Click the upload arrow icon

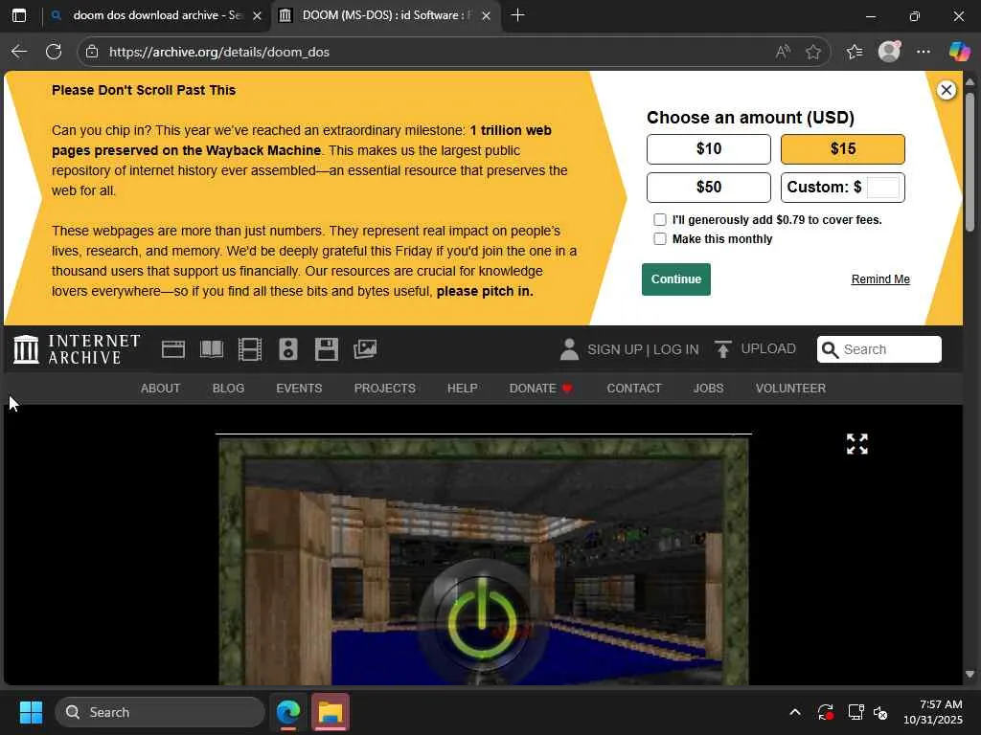pyautogui.click(x=723, y=348)
